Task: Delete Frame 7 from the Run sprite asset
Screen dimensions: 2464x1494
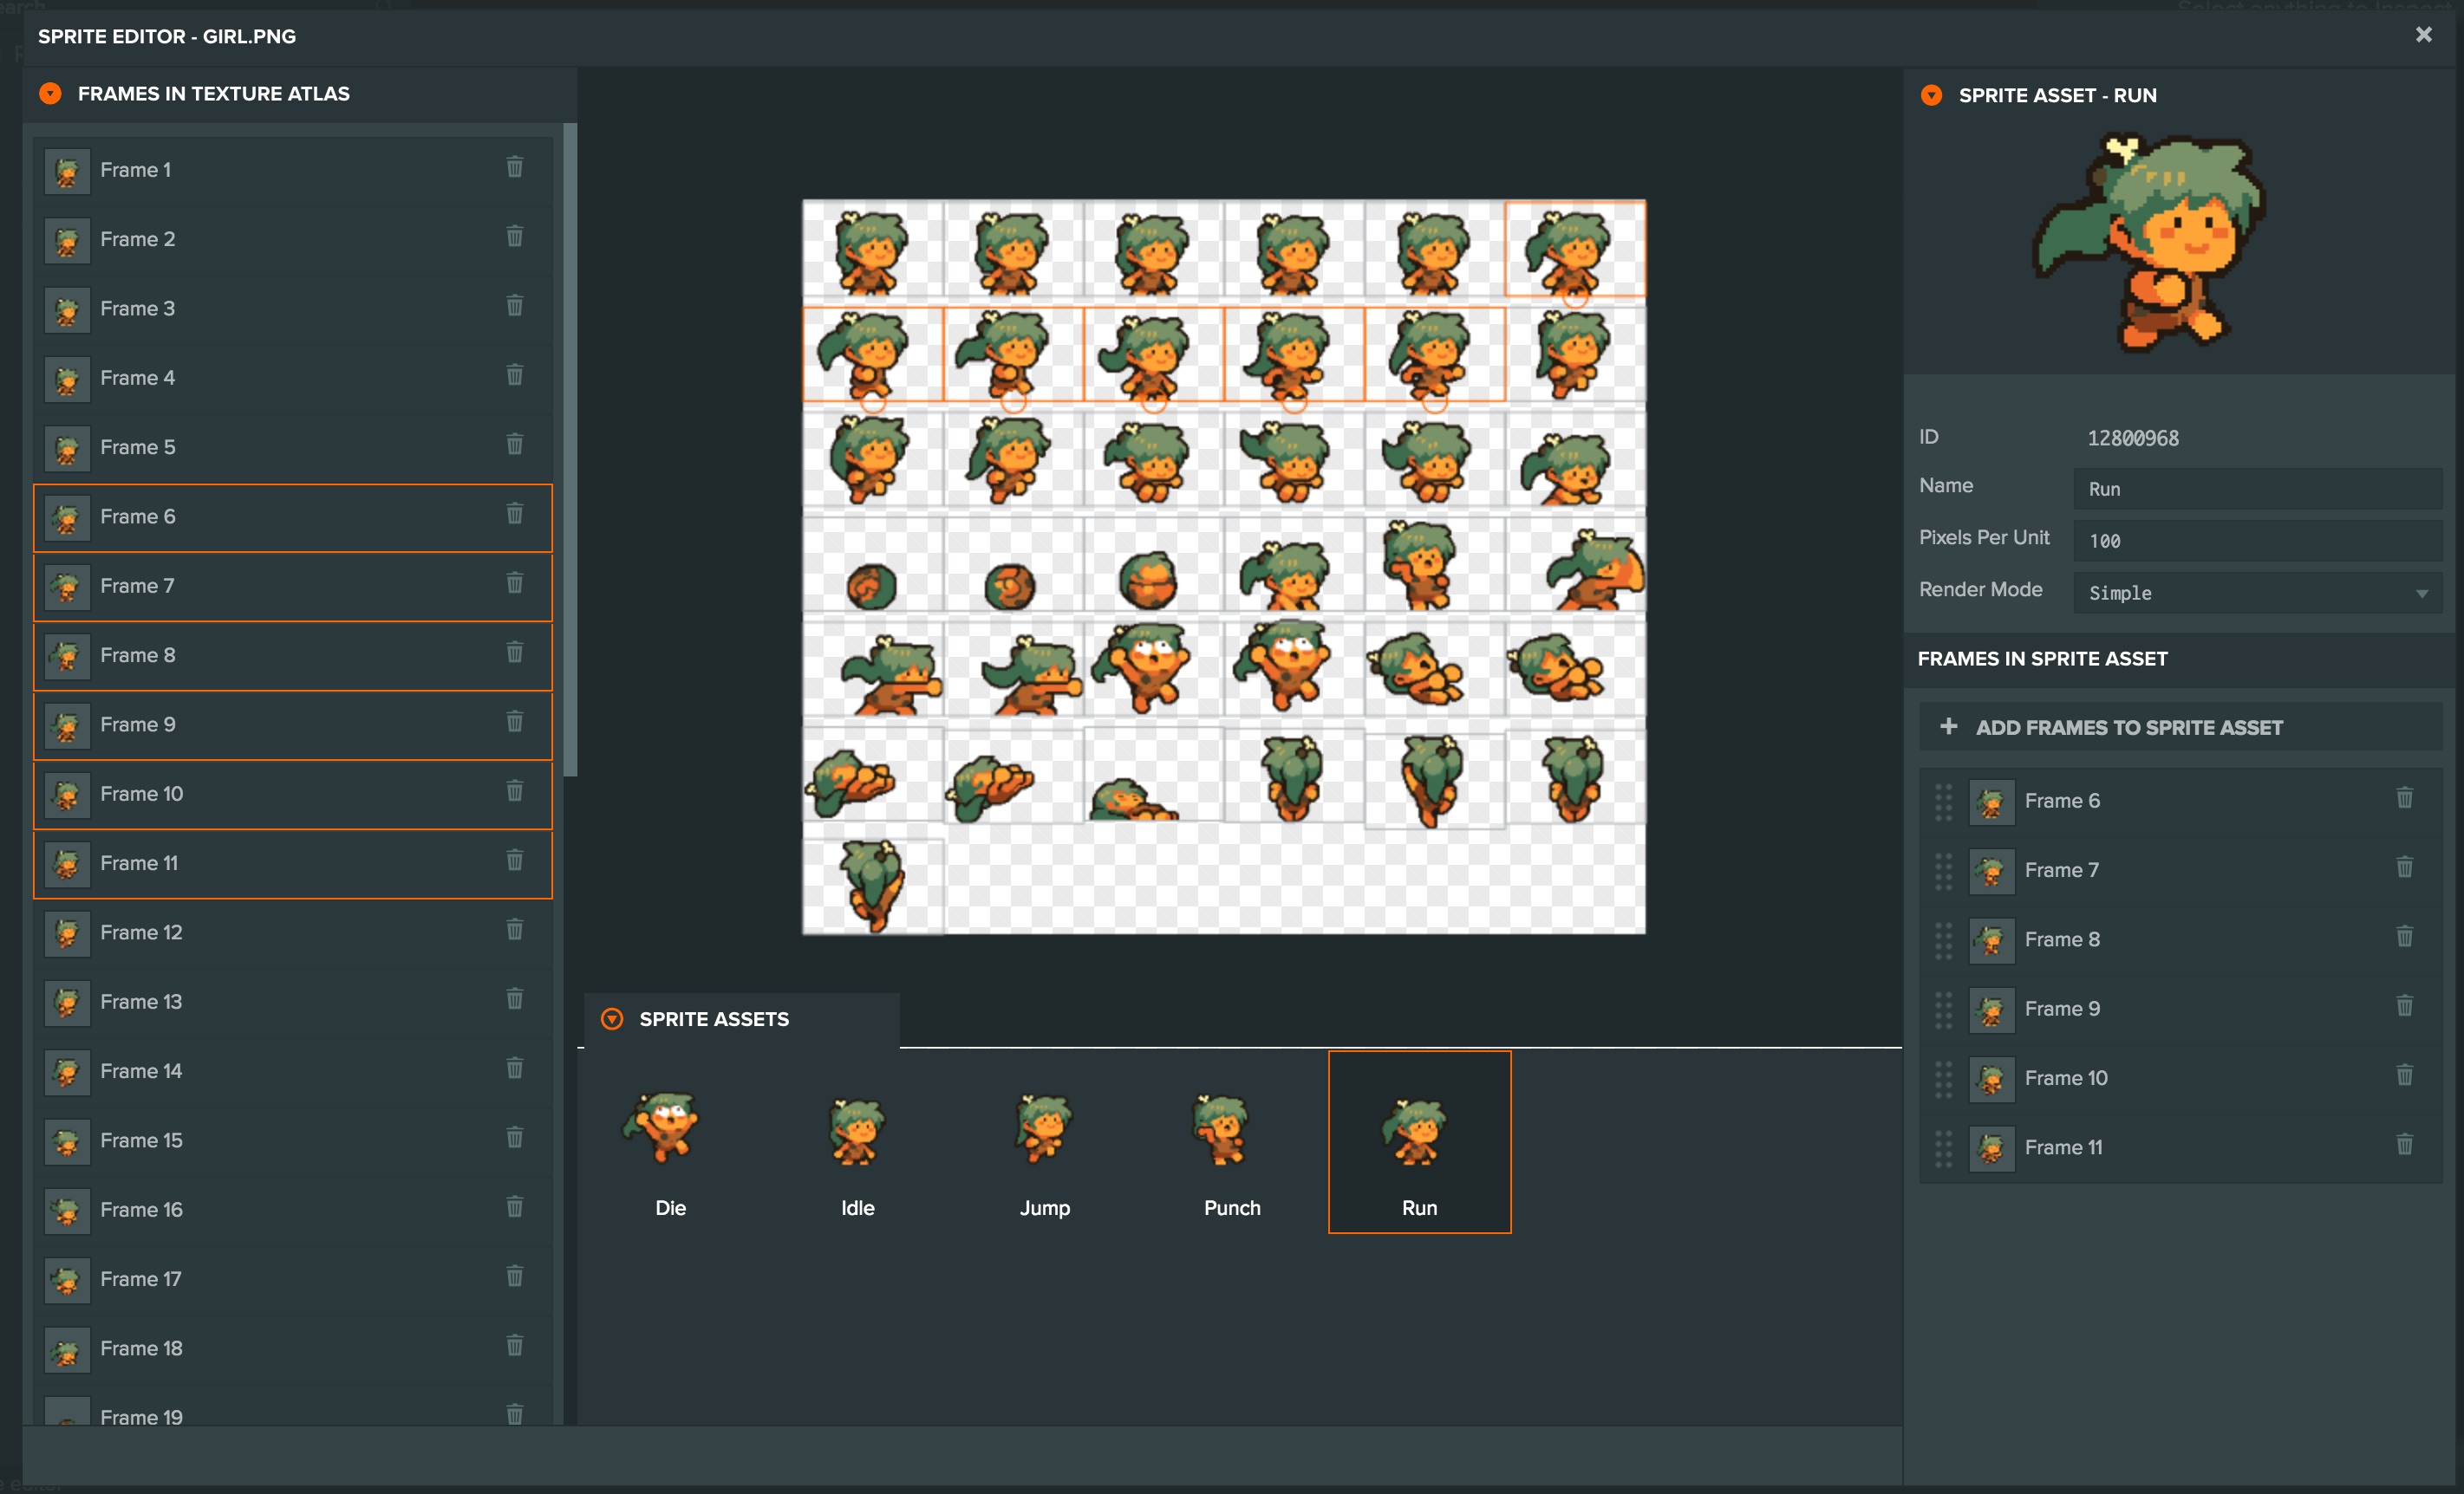Action: coord(2404,867)
